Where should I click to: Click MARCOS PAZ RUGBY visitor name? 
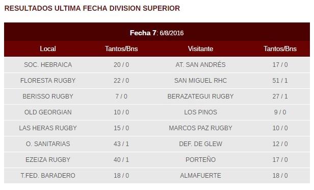coord(200,128)
